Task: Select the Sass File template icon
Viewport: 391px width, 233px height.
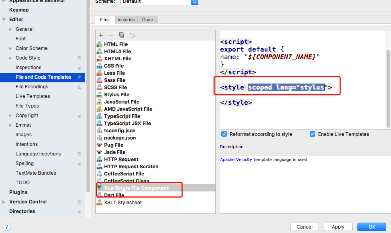Action: coord(99,80)
